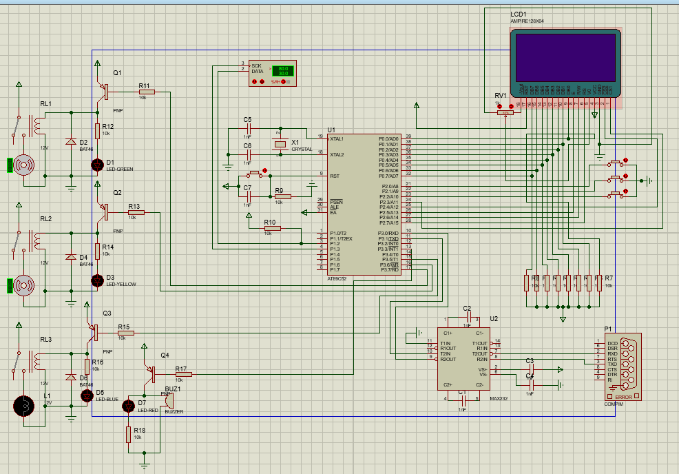This screenshot has height=474, width=679.
Task: Click the RV1 potentiometer track showing 93%
Action: (505, 113)
